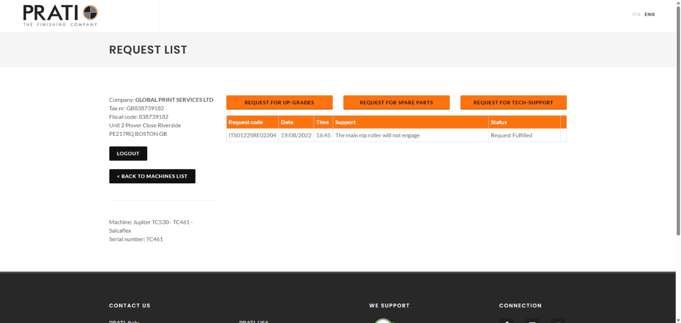
Task: Open request ITS0122SRE02204
Action: click(252, 135)
